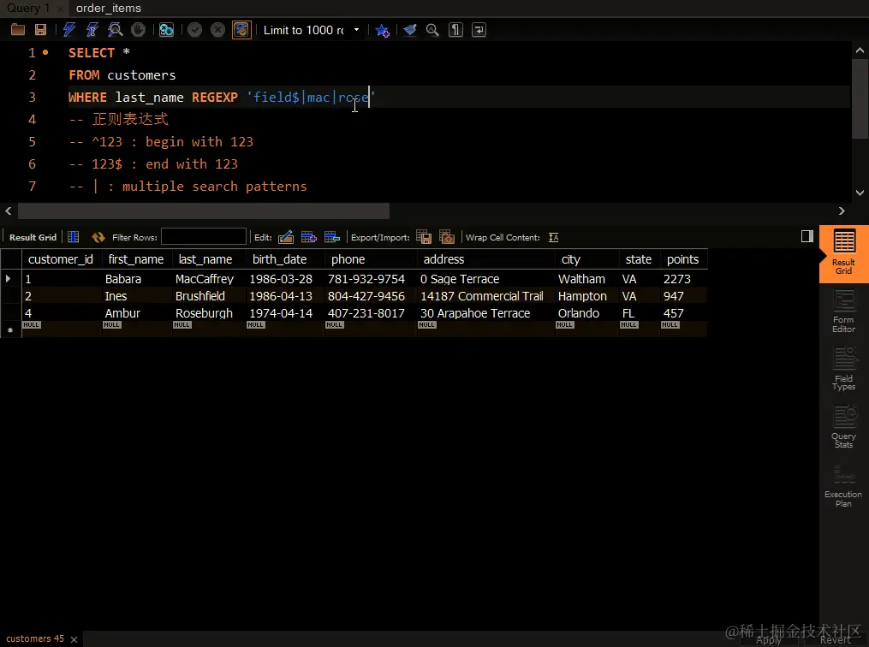The image size is (869, 647).
Task: Run Explain on statement magnifier-lightning icon
Action: tap(116, 30)
